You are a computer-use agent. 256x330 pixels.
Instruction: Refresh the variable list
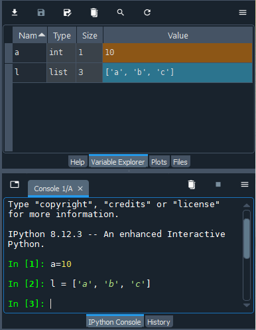tap(147, 13)
